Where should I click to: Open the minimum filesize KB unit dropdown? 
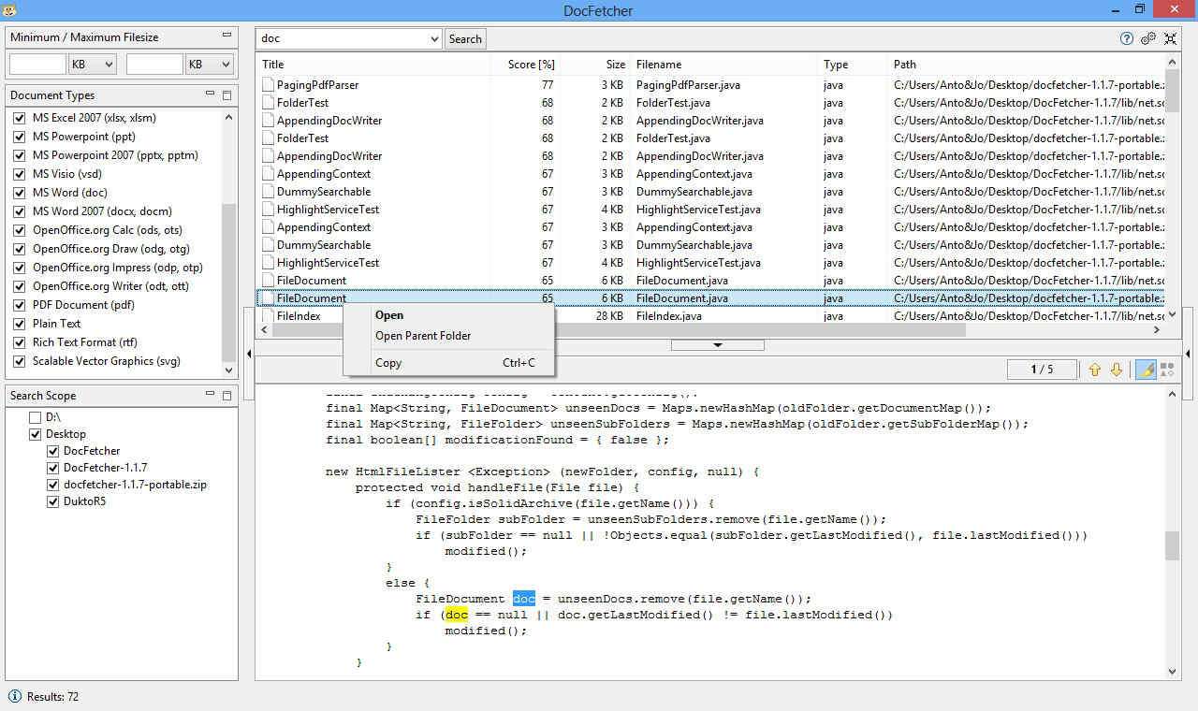tap(92, 64)
